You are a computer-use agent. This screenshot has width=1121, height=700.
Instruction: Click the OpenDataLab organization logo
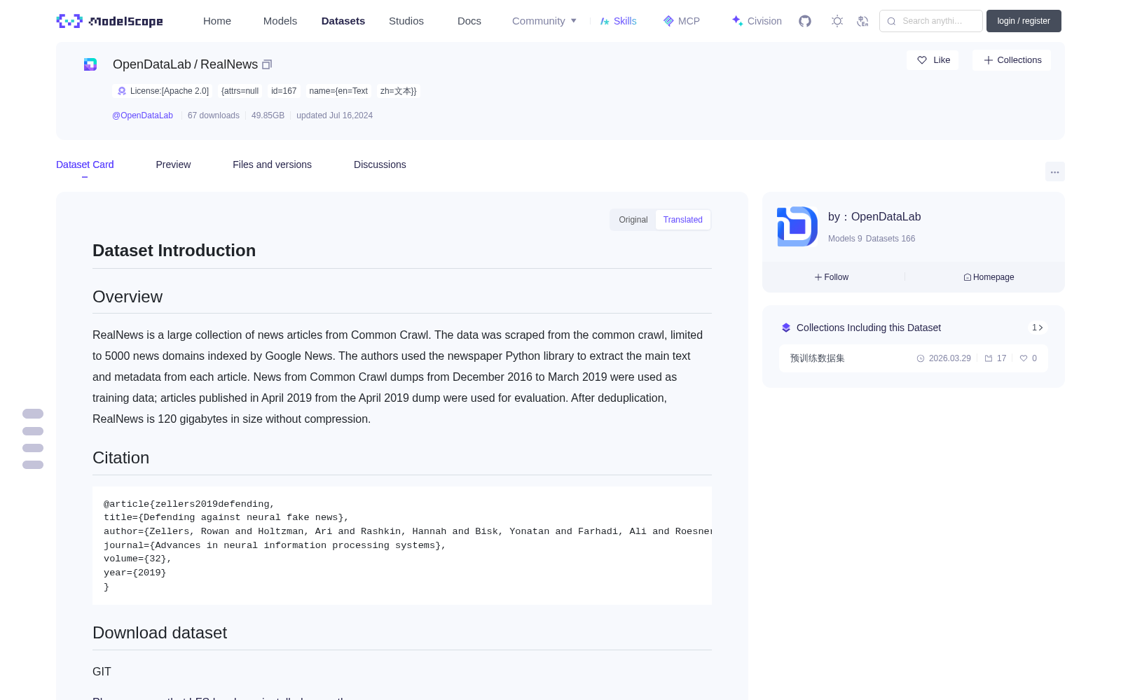(x=797, y=227)
